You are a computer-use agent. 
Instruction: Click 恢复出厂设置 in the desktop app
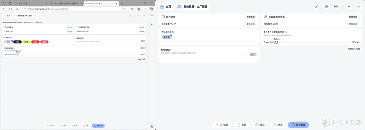(x=354, y=49)
